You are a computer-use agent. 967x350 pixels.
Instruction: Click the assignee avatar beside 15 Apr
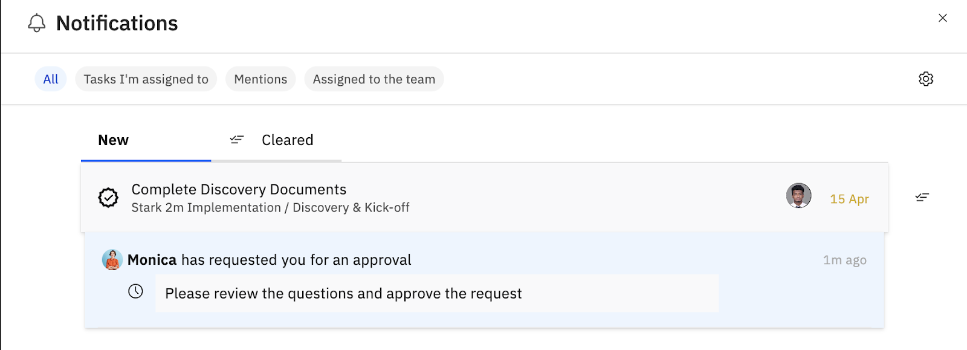tap(798, 196)
